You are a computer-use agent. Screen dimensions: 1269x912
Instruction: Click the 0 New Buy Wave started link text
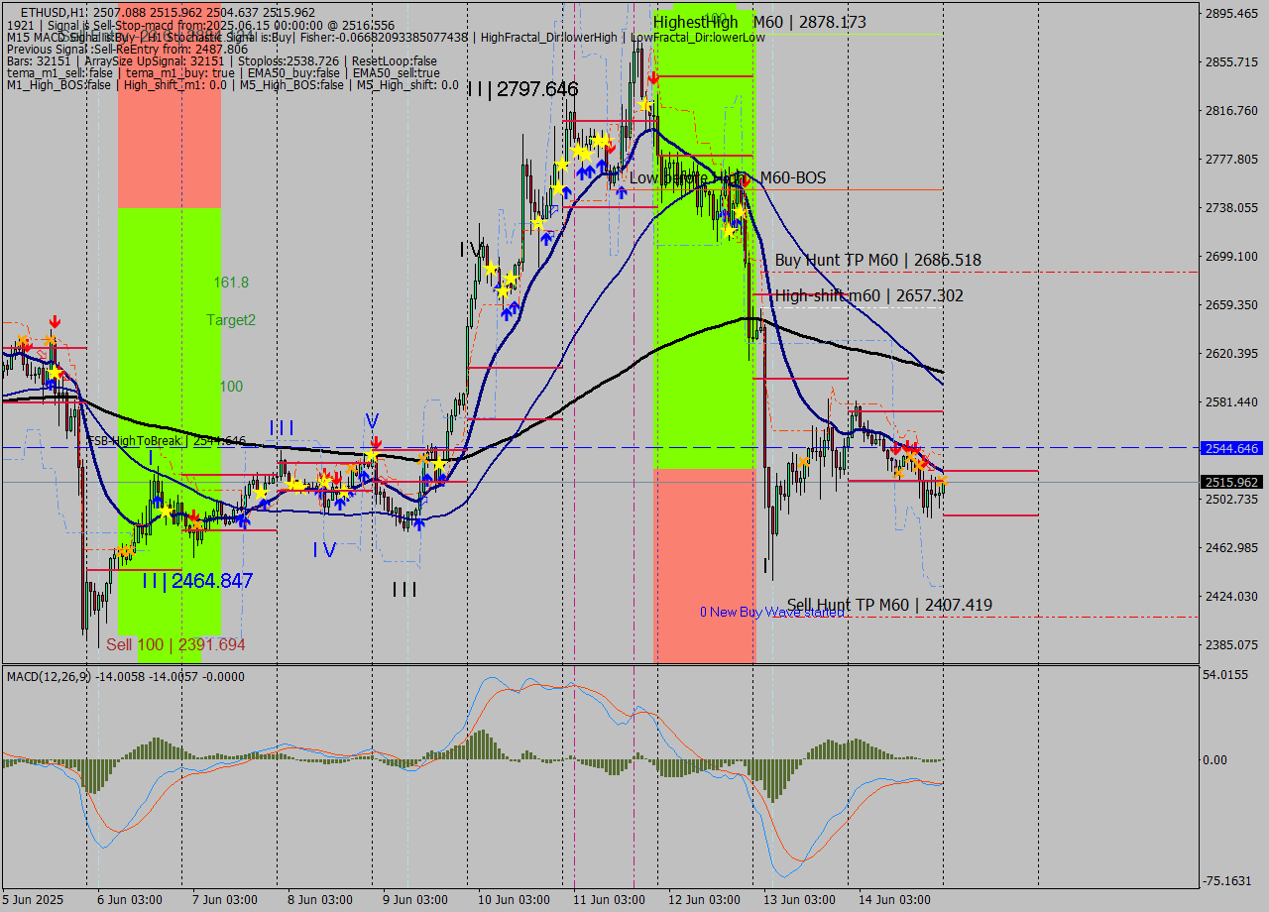point(773,610)
